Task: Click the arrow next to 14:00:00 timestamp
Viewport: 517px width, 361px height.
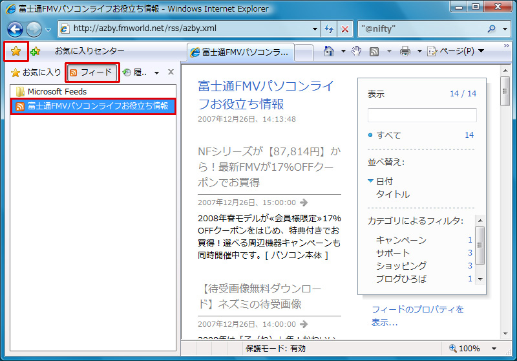Action: pyautogui.click(x=304, y=324)
